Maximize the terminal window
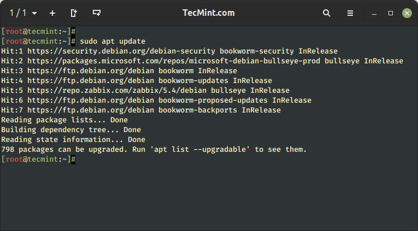This screenshot has width=418, height=231. [391, 13]
